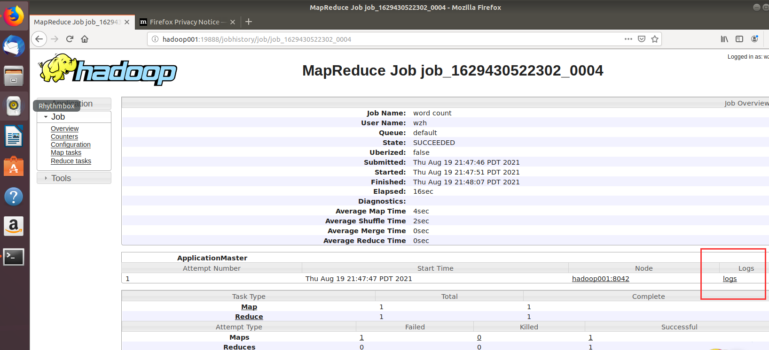The width and height of the screenshot is (769, 350).
Task: Expand the Tools section in sidebar
Action: click(74, 178)
